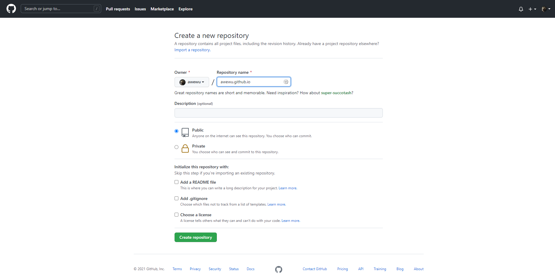
Task: Open Contact GitHub footer link
Action: coord(315,269)
